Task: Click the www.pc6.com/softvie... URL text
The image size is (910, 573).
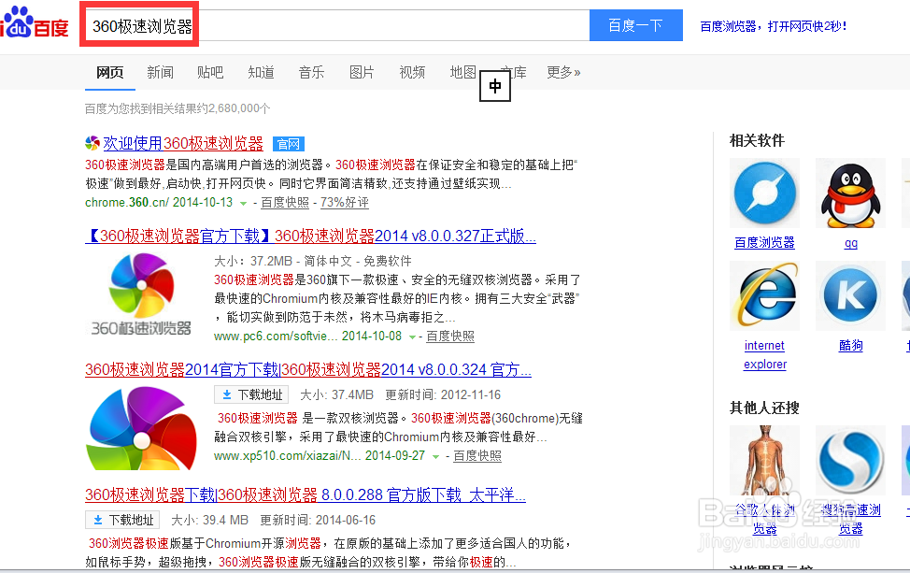Action: (276, 337)
